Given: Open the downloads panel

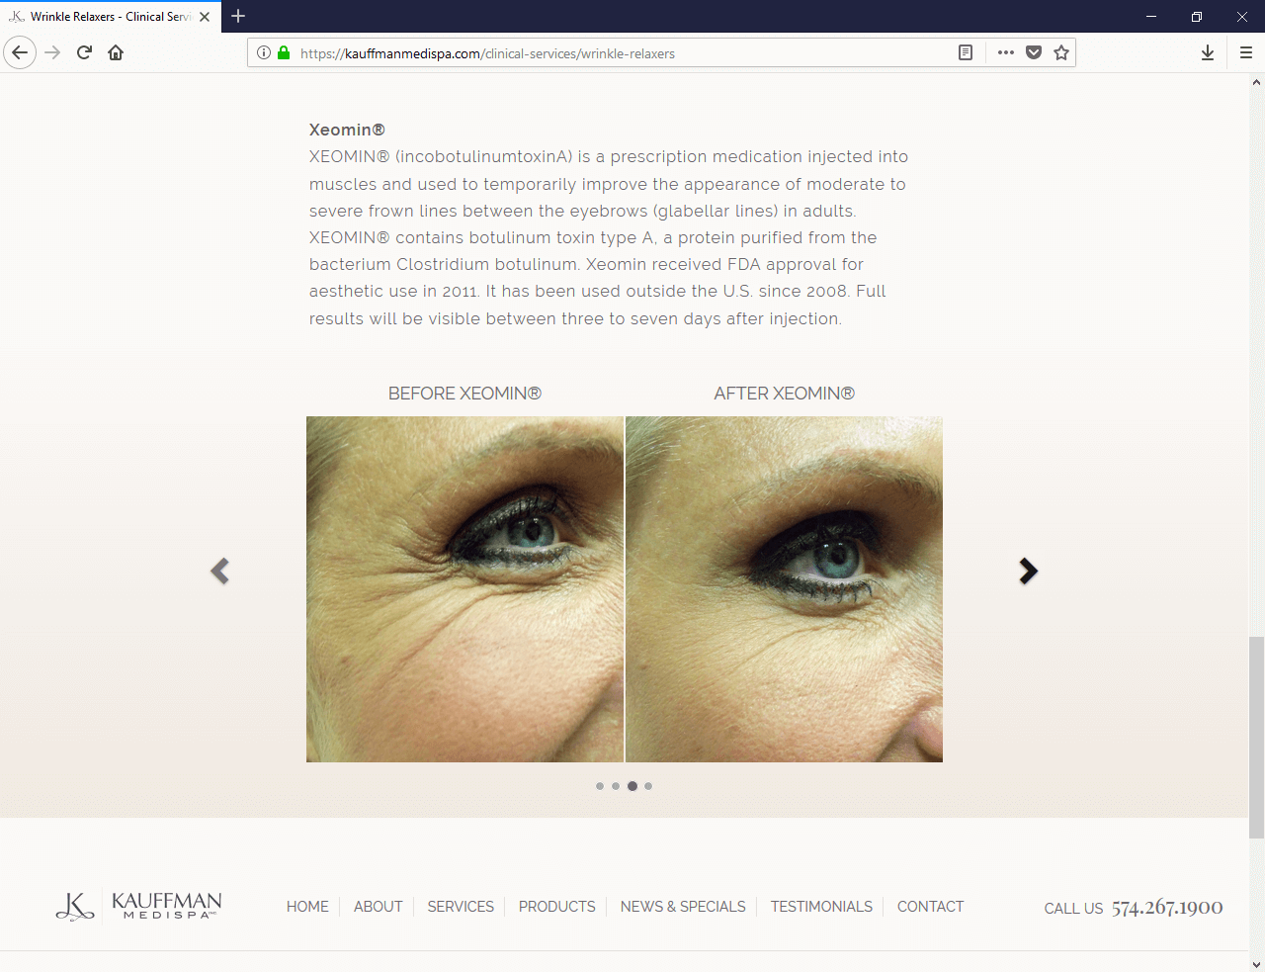Looking at the screenshot, I should coord(1208,52).
